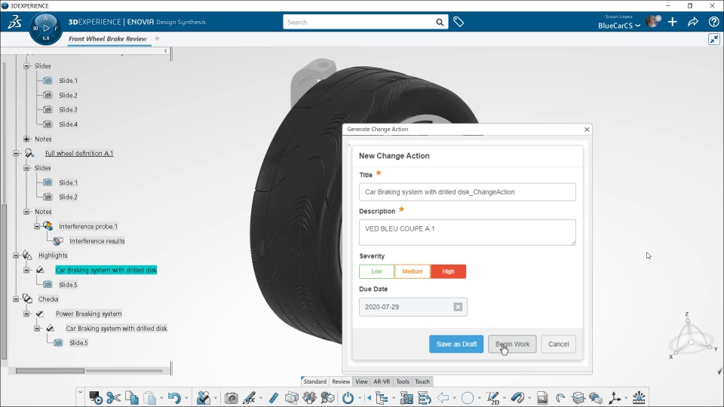The width and height of the screenshot is (724, 407).
Task: Open the Help question mark icon
Action: pos(713,22)
